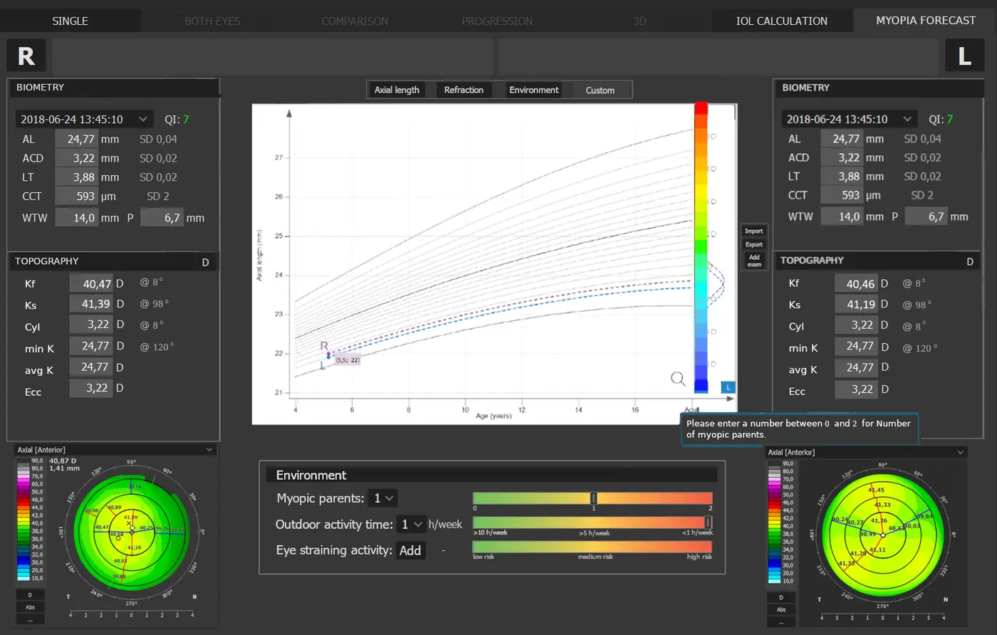The width and height of the screenshot is (997, 635).
Task: Click the Add exam button
Action: [753, 261]
